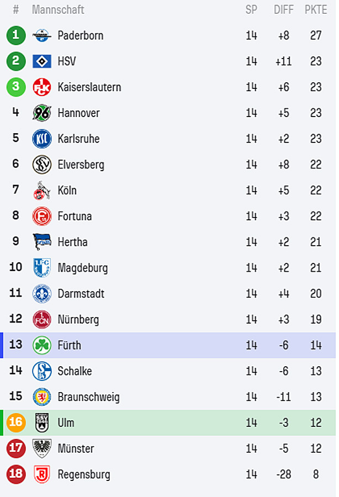Select the orange rank 16 badge

click(16, 422)
